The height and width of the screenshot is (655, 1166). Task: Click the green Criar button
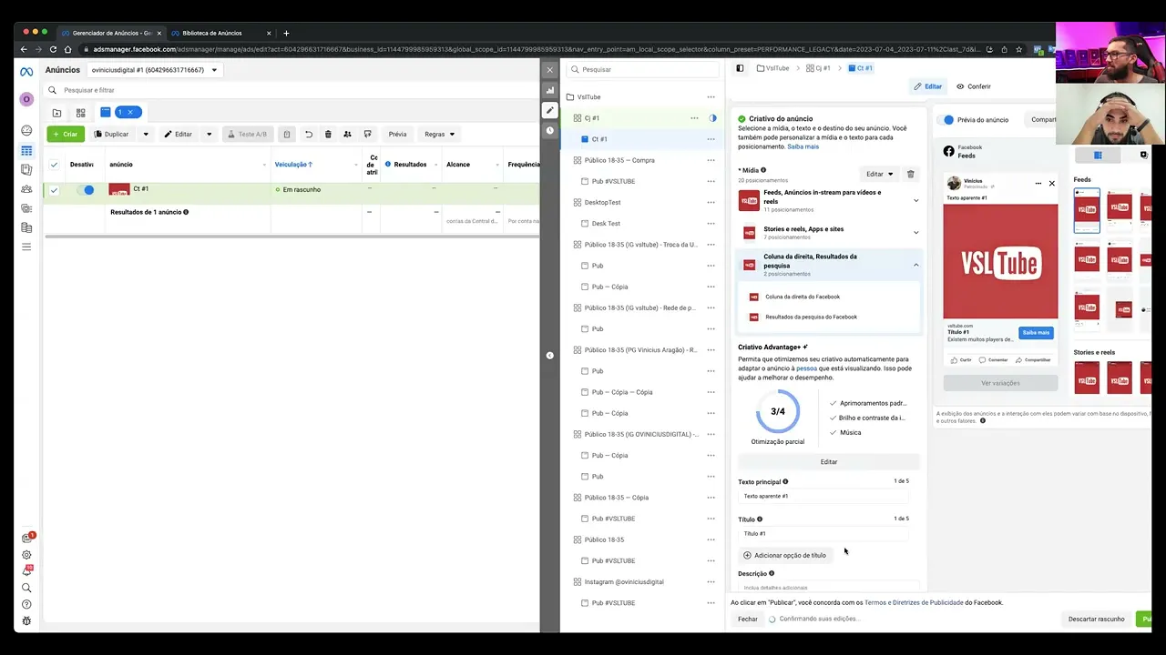pos(66,134)
